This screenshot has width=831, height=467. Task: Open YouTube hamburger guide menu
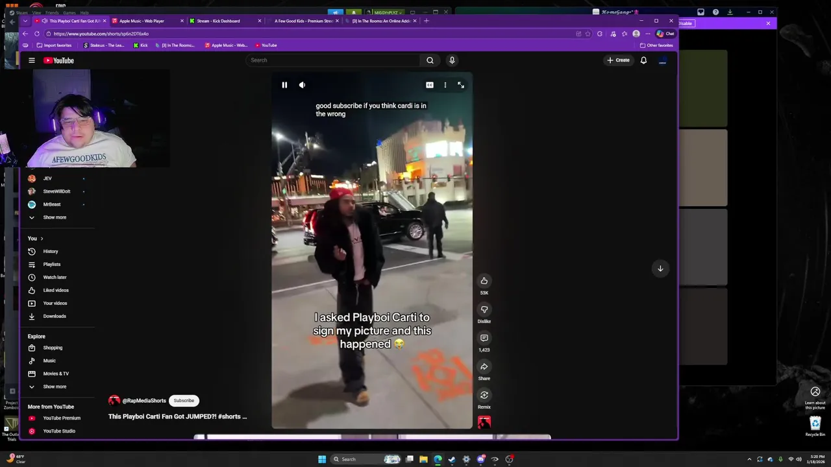point(31,60)
